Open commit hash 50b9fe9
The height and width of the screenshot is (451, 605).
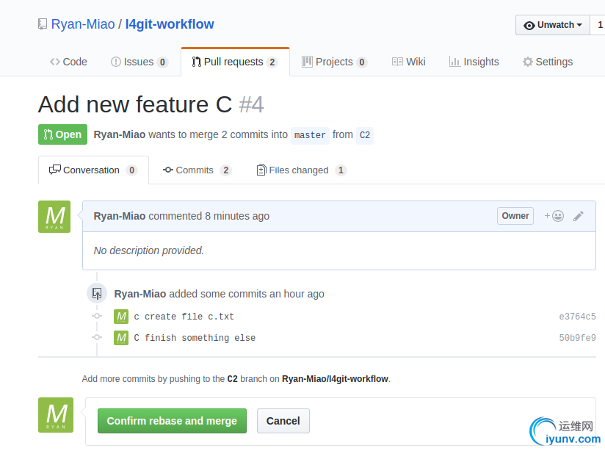[577, 338]
